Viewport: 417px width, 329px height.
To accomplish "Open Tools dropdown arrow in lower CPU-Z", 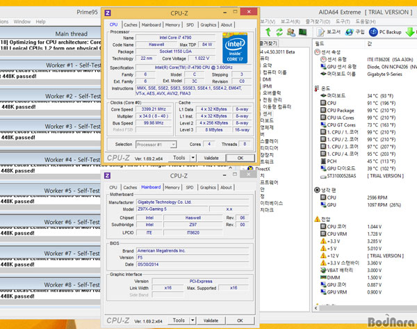I will coord(193,320).
